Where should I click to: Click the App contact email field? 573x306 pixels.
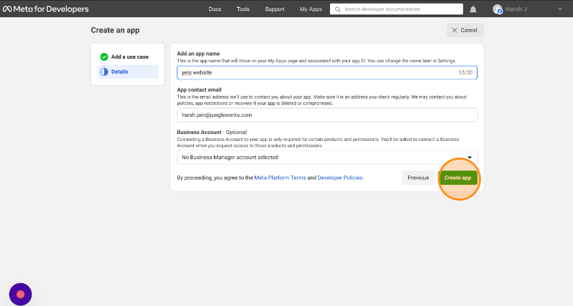pyautogui.click(x=327, y=115)
